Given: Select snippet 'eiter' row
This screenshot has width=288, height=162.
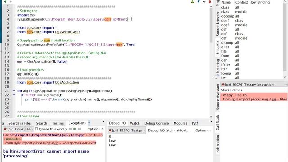Looking at the screenshot, I should pyautogui.click(x=252, y=47).
